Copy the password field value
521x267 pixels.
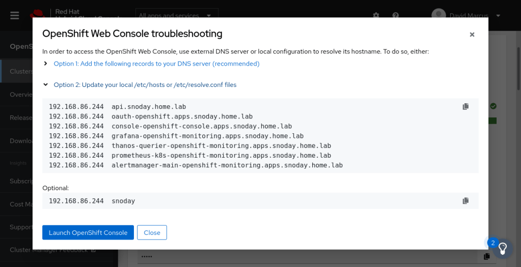(x=487, y=256)
